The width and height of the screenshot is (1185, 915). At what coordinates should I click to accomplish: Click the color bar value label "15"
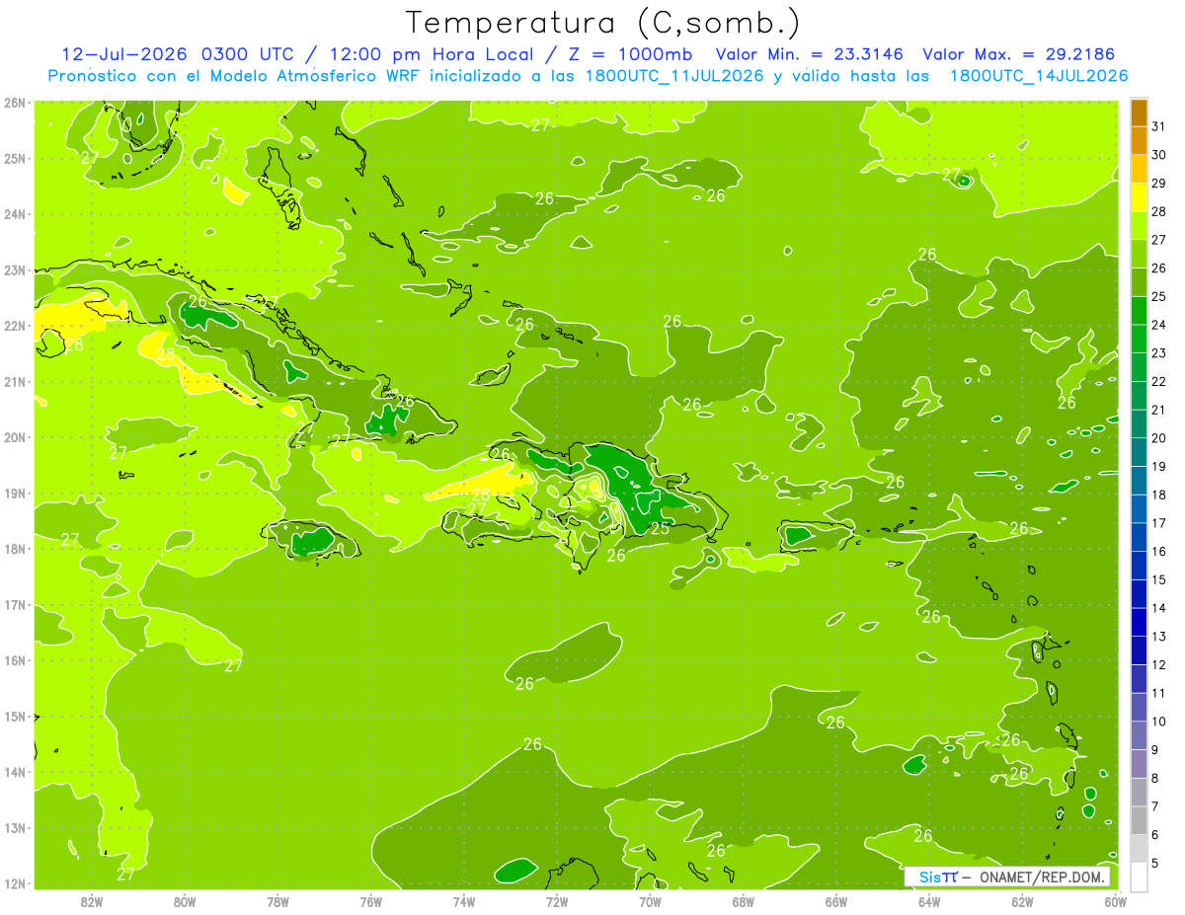pos(1158,579)
